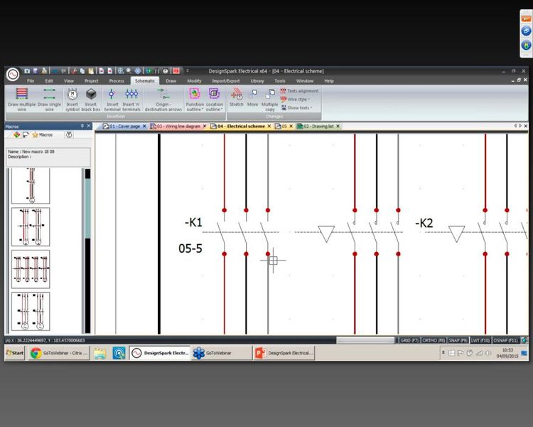Select the two-motor macro thumbnail below first
The width and height of the screenshot is (533, 427).
pyautogui.click(x=31, y=227)
